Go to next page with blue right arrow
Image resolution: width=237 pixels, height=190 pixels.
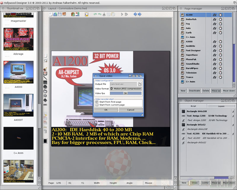pyautogui.click(x=140, y=14)
